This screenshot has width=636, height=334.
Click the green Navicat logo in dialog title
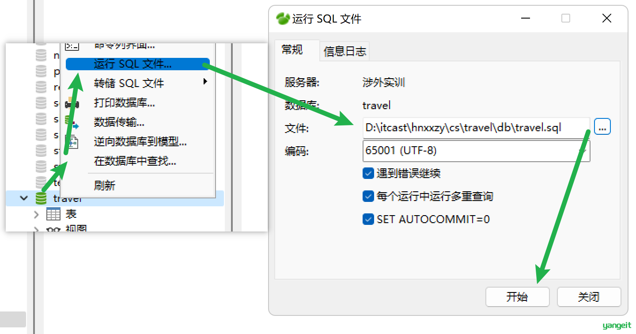tap(283, 19)
